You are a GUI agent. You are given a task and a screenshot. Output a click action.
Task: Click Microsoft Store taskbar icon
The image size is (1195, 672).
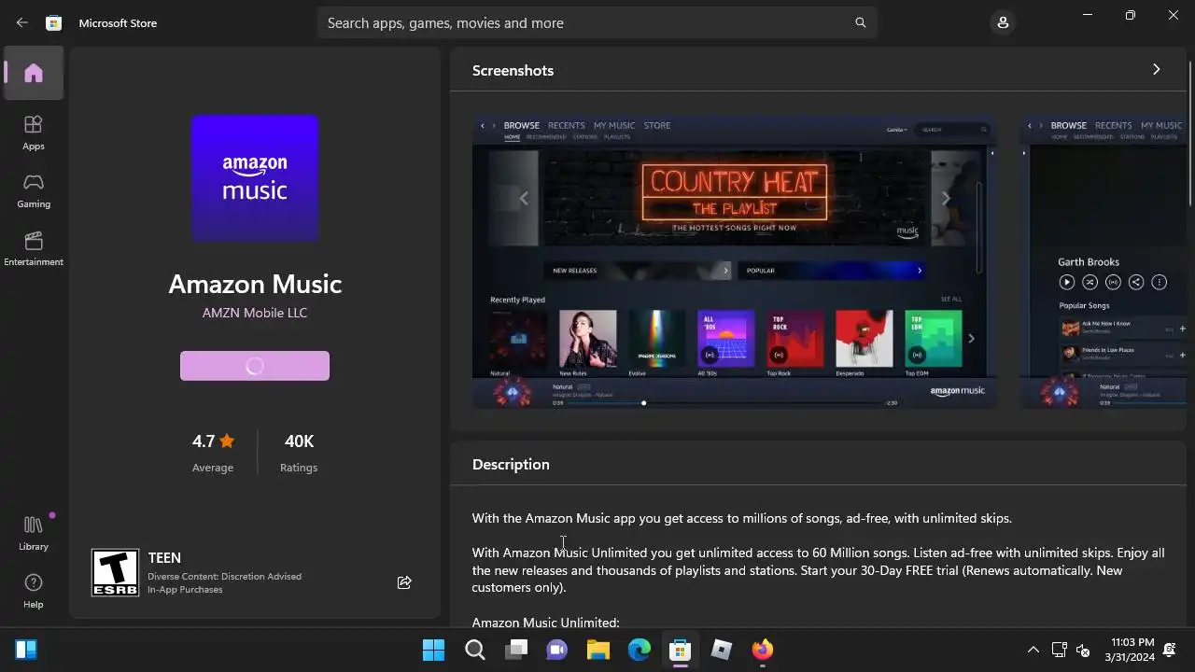[x=681, y=650]
